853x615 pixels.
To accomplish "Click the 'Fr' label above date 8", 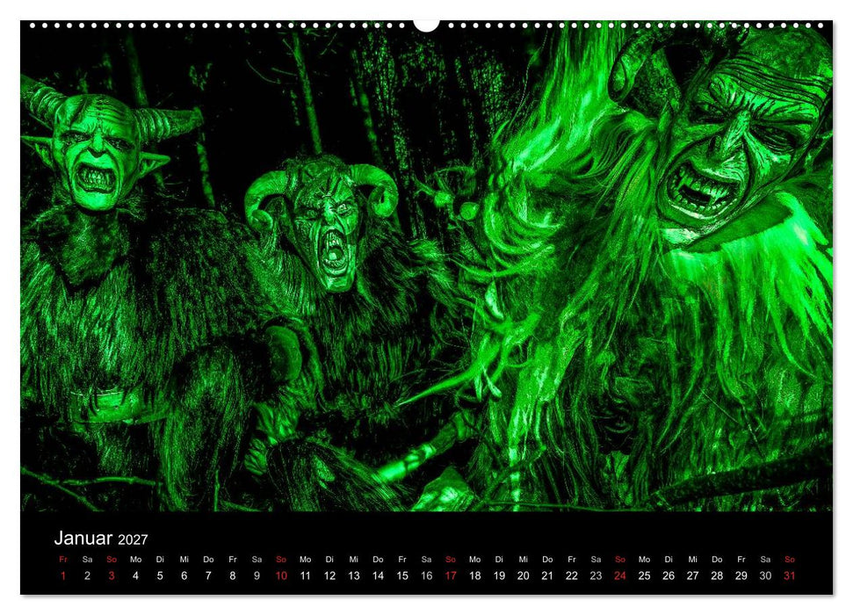I will (232, 560).
